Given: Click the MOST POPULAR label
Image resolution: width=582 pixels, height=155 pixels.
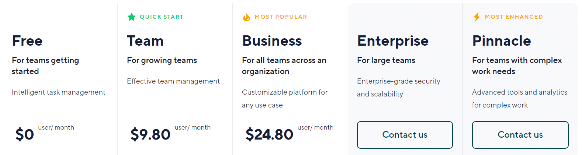Looking at the screenshot, I should click(x=281, y=17).
